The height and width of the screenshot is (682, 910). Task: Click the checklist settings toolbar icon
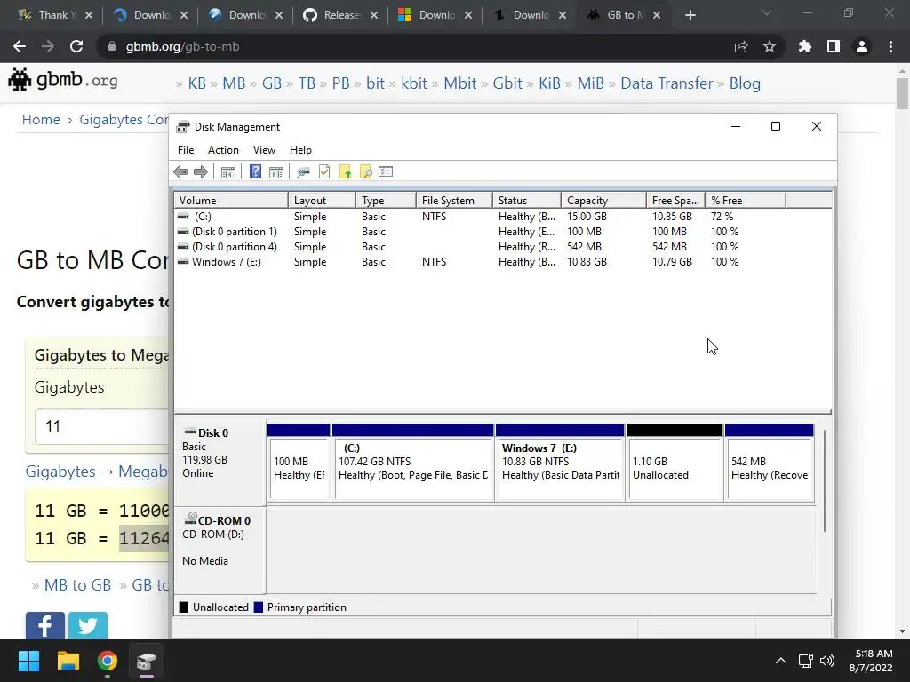pos(386,171)
